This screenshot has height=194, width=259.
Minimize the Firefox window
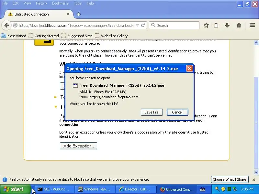(239, 4)
